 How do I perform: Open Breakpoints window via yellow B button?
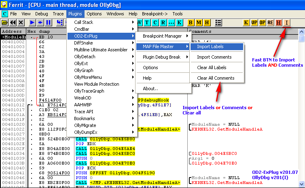tap(191, 23)
